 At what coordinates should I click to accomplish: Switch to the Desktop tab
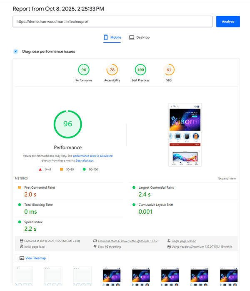pos(139,37)
